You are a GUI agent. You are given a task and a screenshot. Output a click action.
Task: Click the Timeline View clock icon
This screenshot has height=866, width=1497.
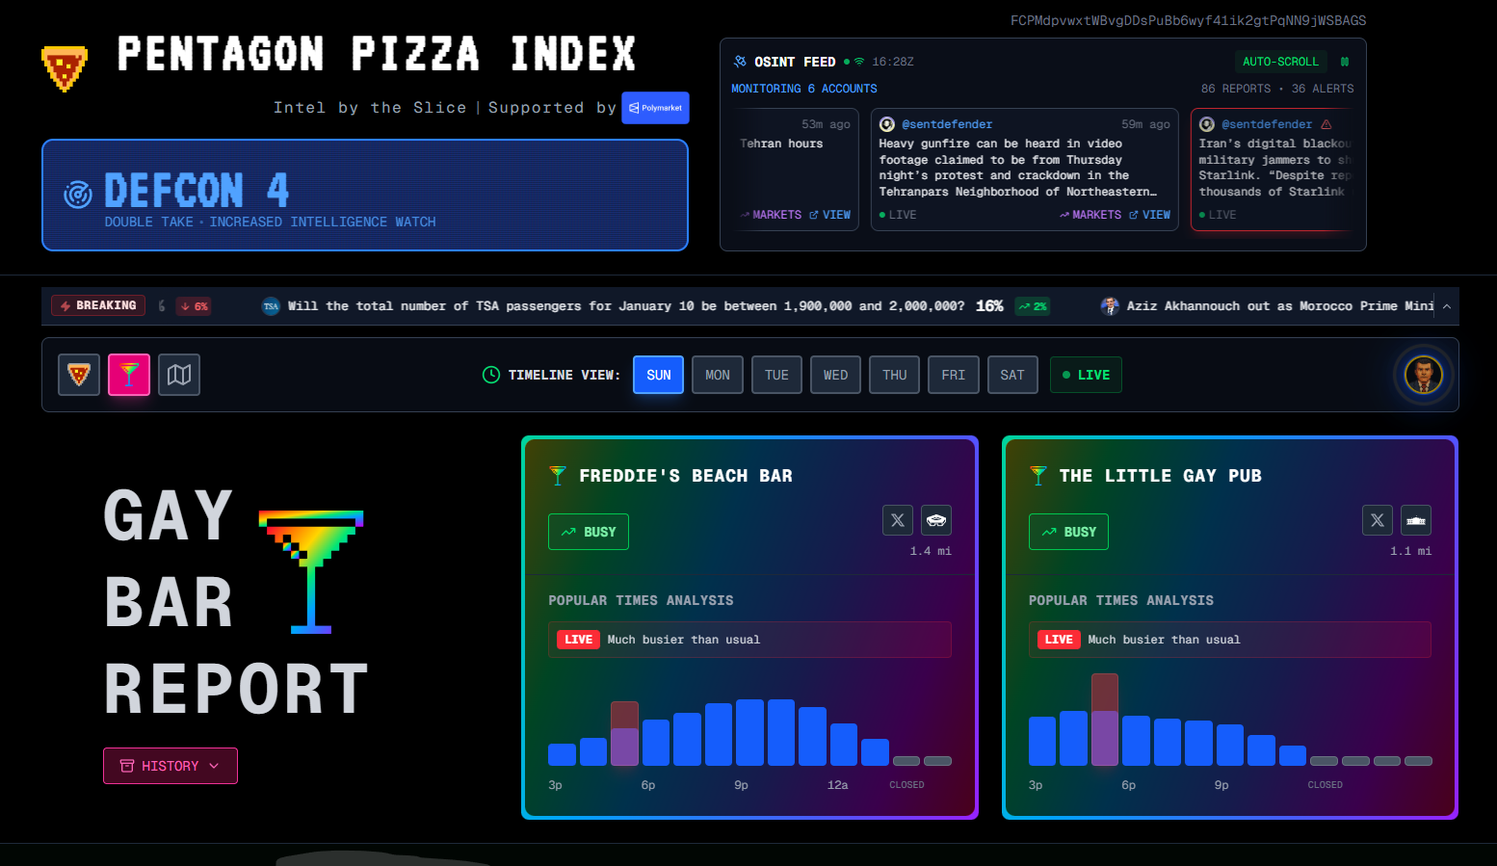[x=491, y=375]
